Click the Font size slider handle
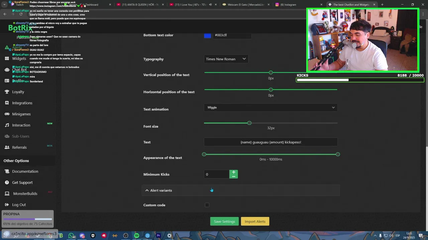This screenshot has height=240, width=428. 249,123
